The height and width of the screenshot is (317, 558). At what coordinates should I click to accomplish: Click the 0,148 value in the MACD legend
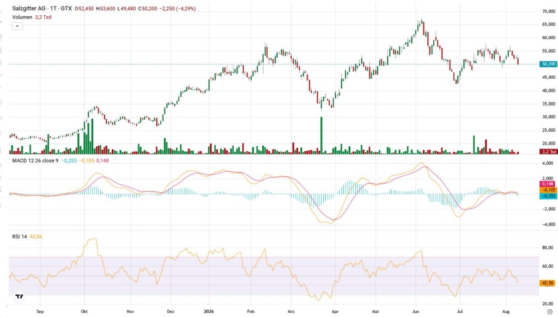tap(102, 160)
